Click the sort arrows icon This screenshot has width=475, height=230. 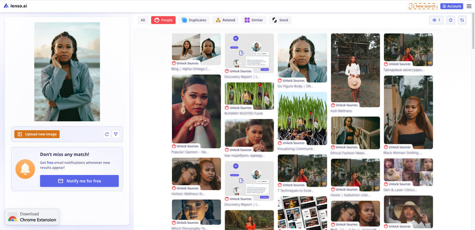tap(462, 20)
